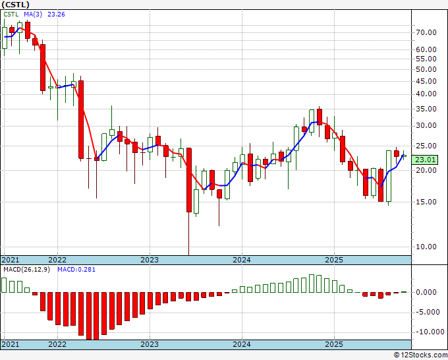Click the 40.00 price axis label

(x=426, y=94)
